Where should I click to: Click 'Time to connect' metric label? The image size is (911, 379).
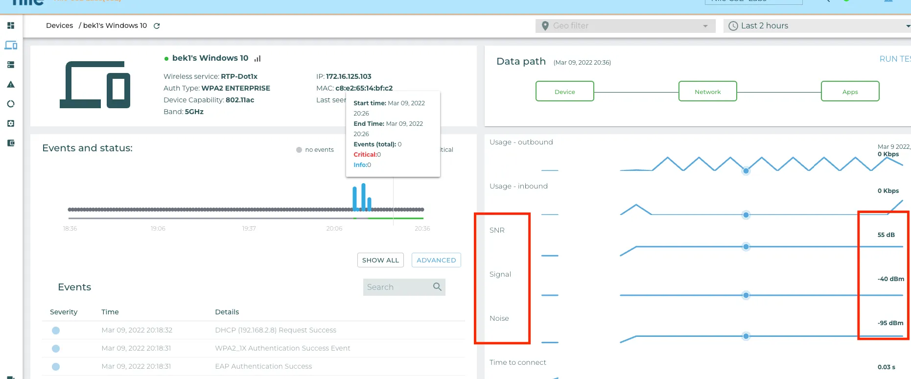point(518,362)
